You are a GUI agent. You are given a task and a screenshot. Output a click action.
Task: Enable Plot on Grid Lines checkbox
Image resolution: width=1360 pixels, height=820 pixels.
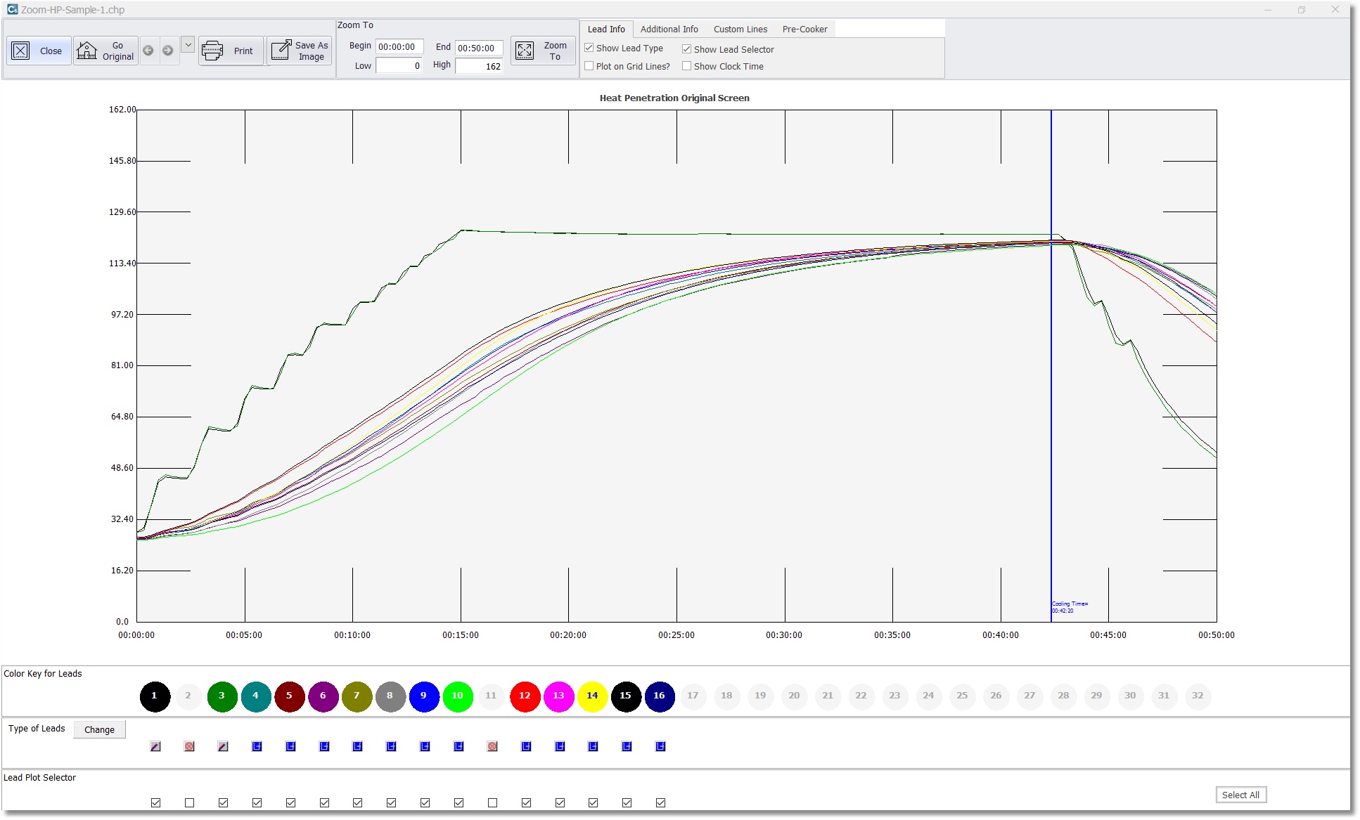tap(589, 66)
